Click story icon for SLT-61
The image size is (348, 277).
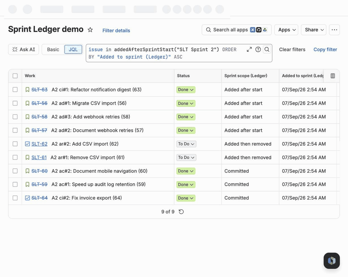click(27, 158)
